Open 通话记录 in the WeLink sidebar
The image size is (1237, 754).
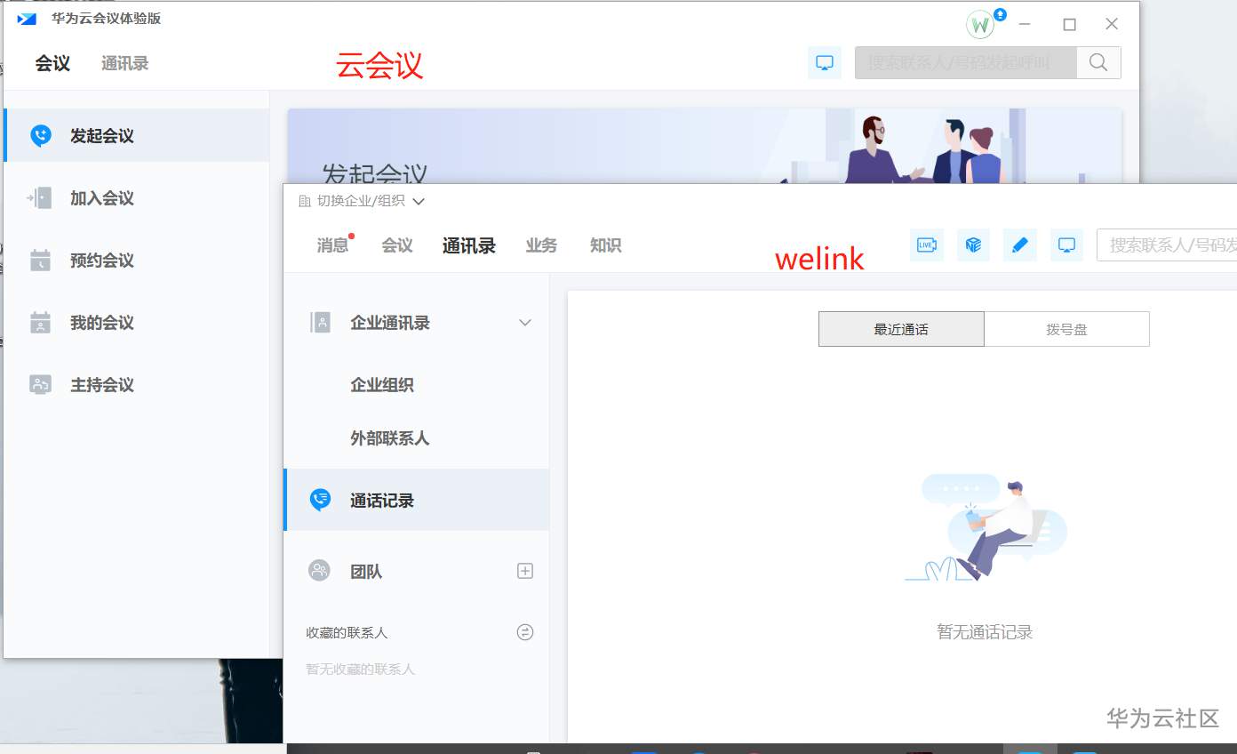tap(417, 501)
